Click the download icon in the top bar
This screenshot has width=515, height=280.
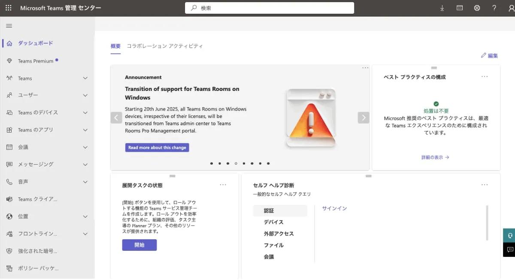tap(442, 7)
